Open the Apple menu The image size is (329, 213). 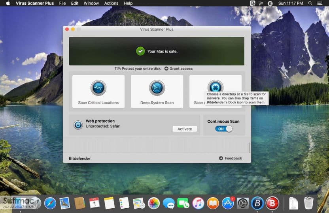[8, 3]
